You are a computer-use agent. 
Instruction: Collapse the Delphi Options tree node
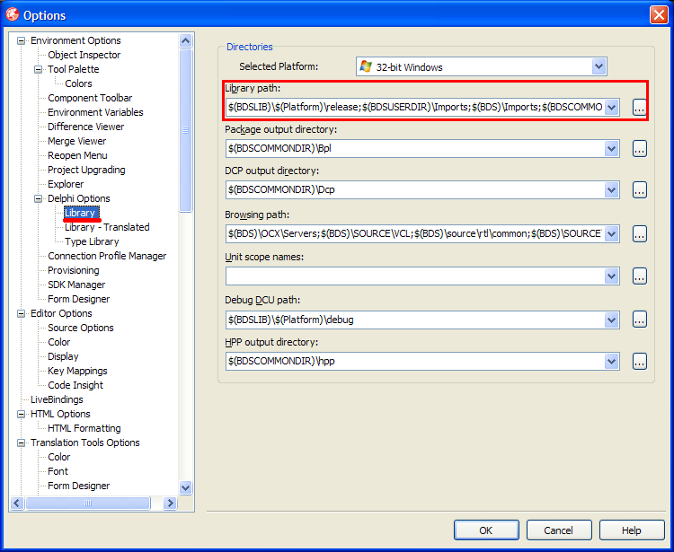coord(39,198)
